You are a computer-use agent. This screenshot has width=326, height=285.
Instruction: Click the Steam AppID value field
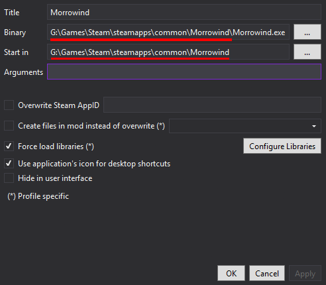[212, 105]
